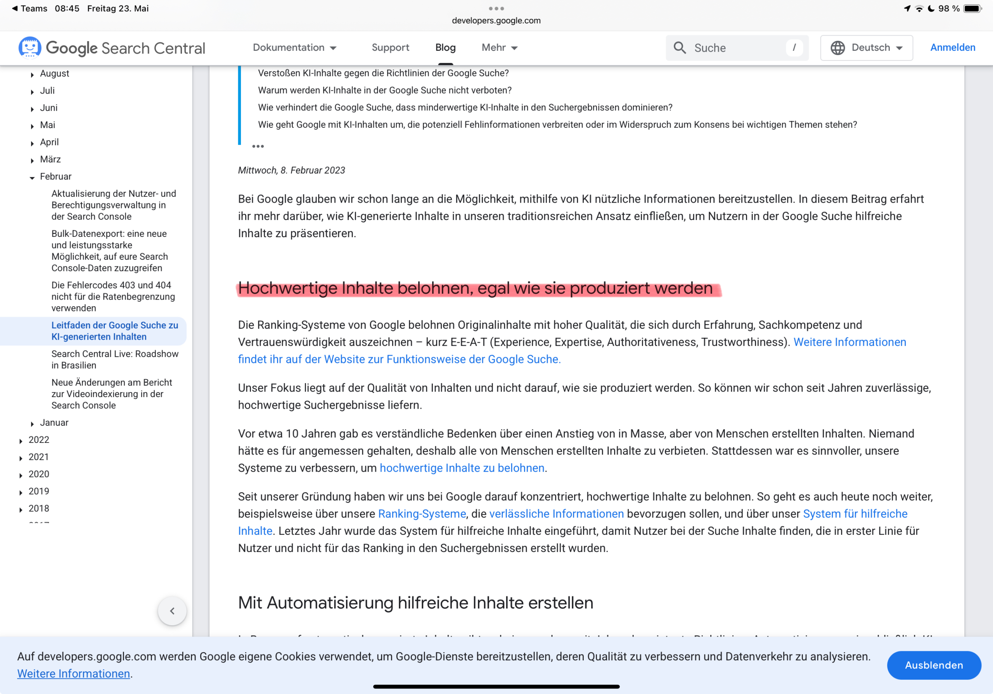
Task: Open the verlässliche Informationen link
Action: tap(556, 514)
